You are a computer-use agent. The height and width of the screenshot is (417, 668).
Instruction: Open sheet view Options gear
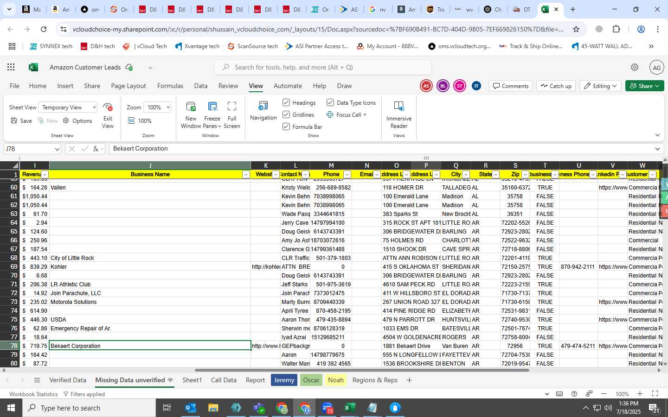tap(77, 121)
